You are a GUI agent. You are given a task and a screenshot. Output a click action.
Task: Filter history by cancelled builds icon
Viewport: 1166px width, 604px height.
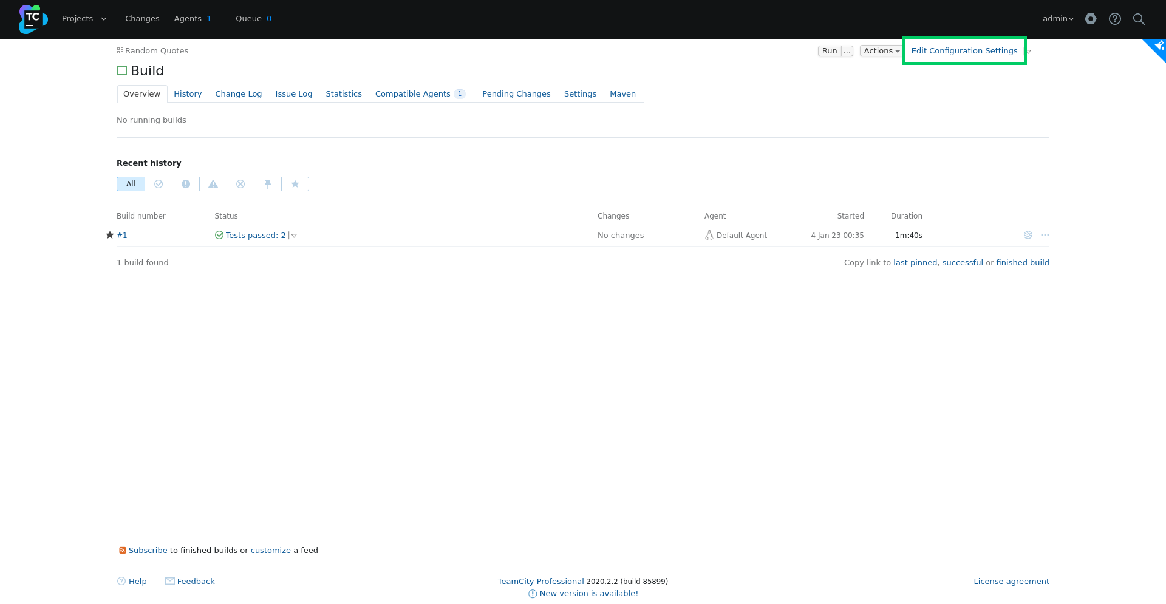[240, 184]
